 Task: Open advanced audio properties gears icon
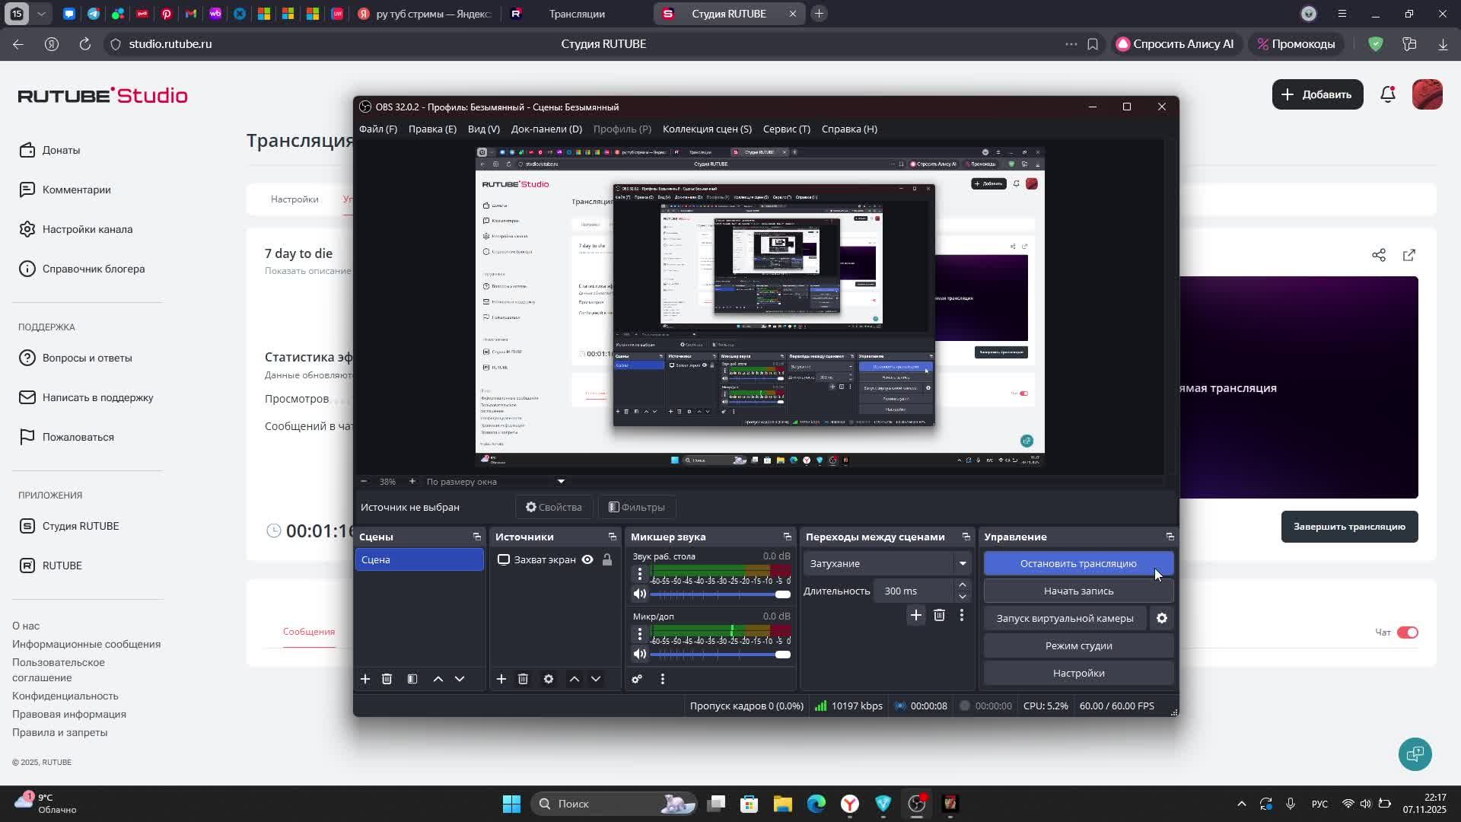(637, 679)
